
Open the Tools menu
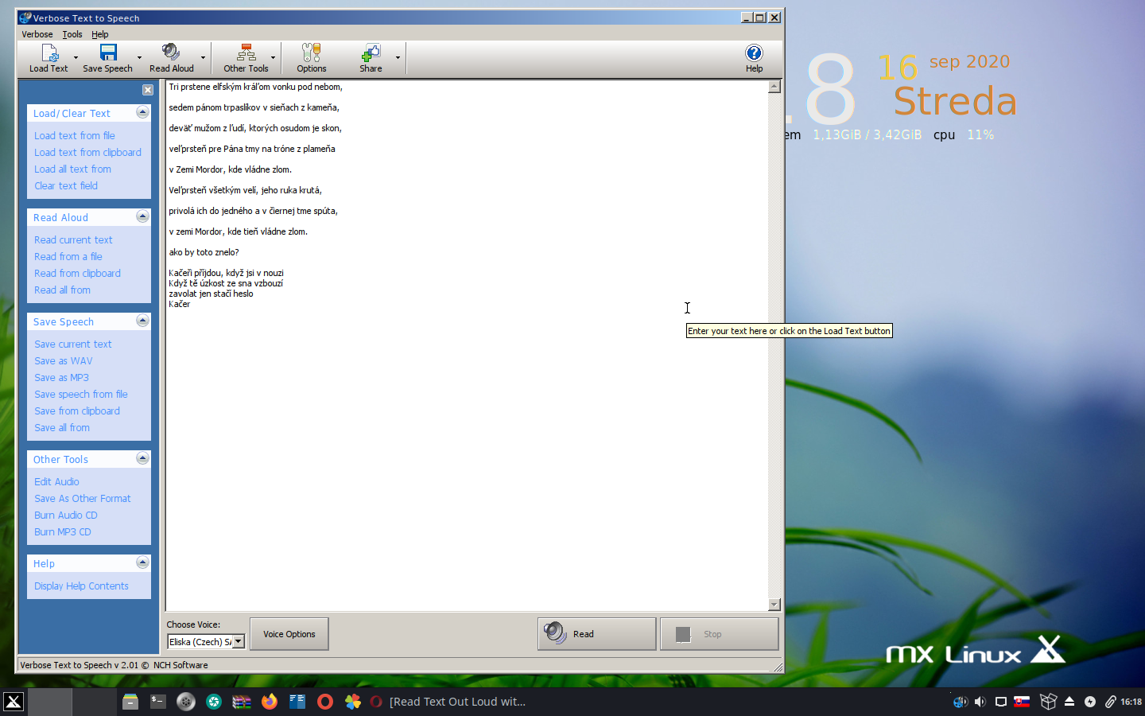[x=72, y=34]
